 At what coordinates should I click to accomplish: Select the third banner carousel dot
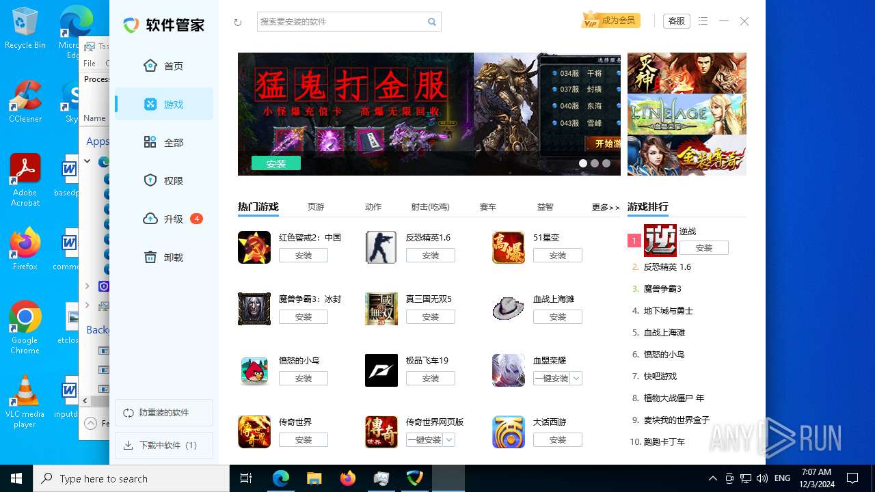tap(606, 163)
